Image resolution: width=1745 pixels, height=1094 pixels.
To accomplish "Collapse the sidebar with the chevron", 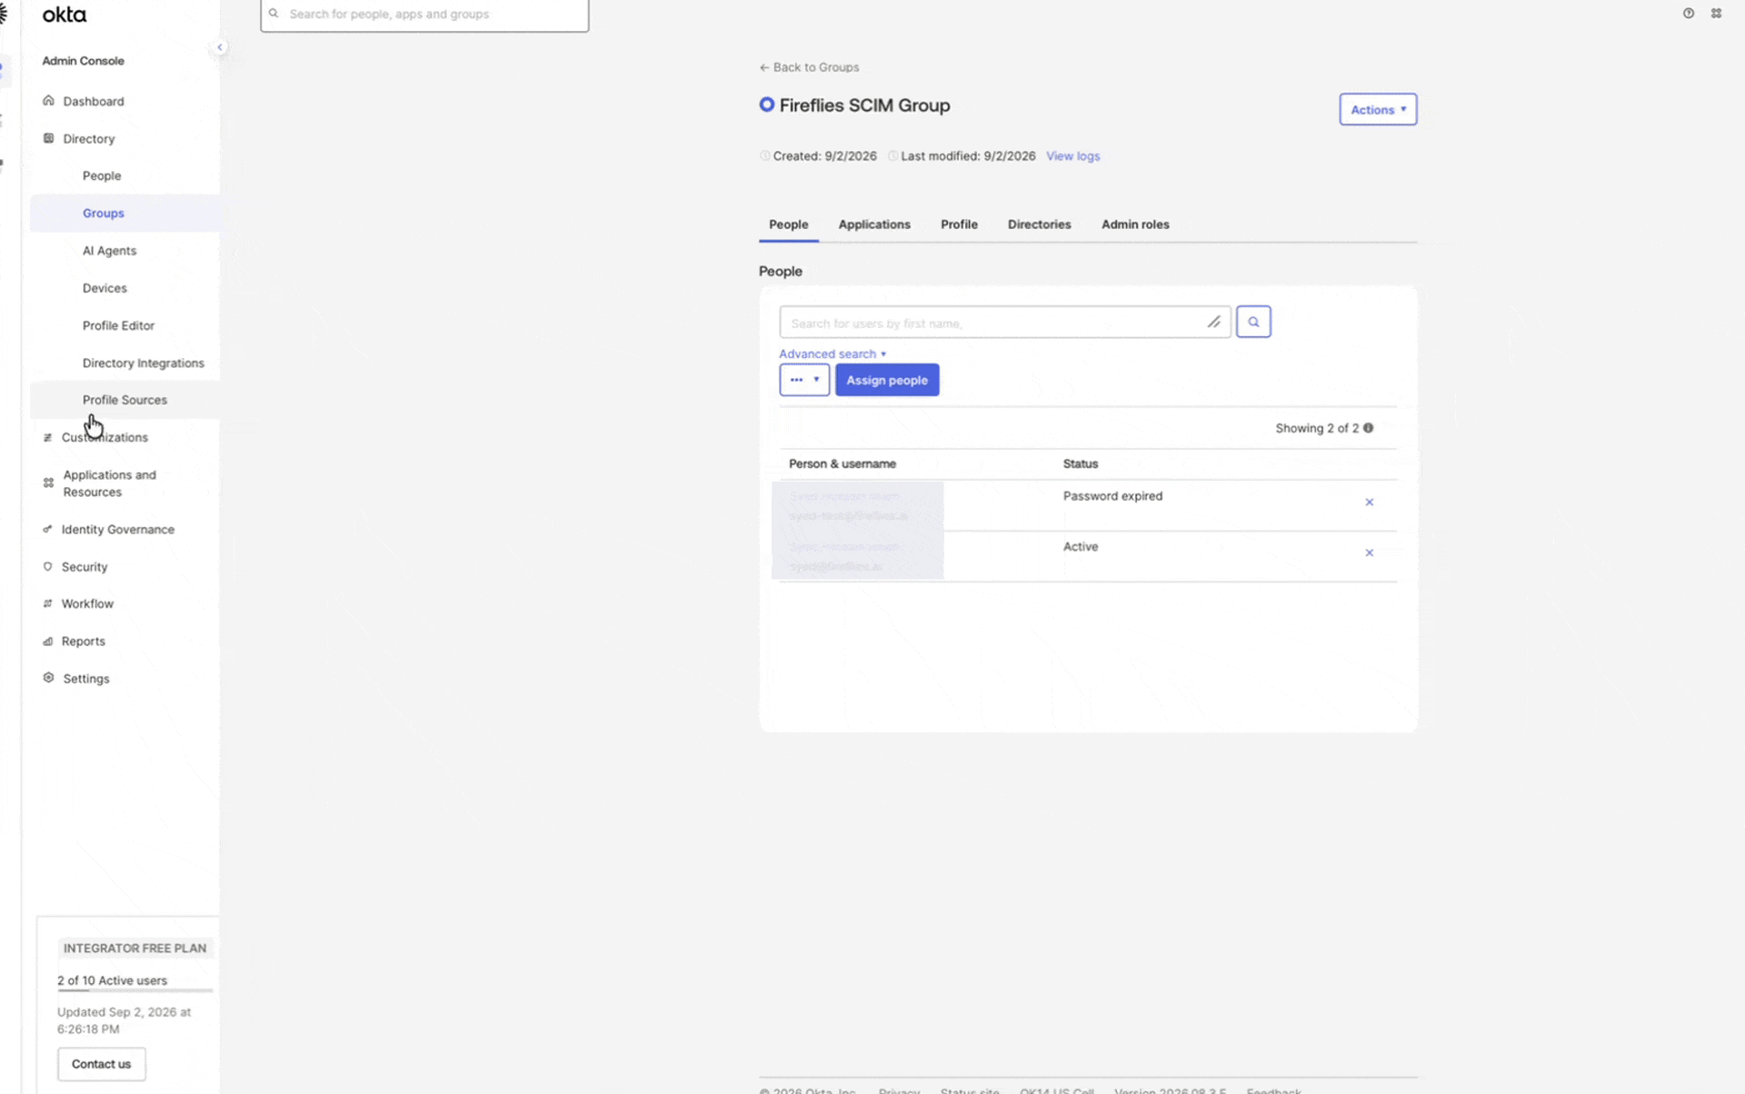I will point(219,47).
